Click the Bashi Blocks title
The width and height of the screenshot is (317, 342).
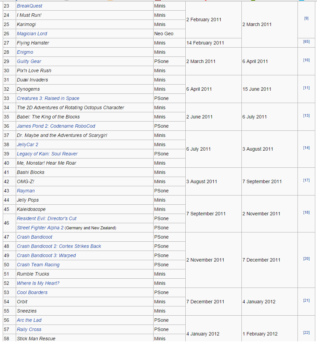[30, 172]
